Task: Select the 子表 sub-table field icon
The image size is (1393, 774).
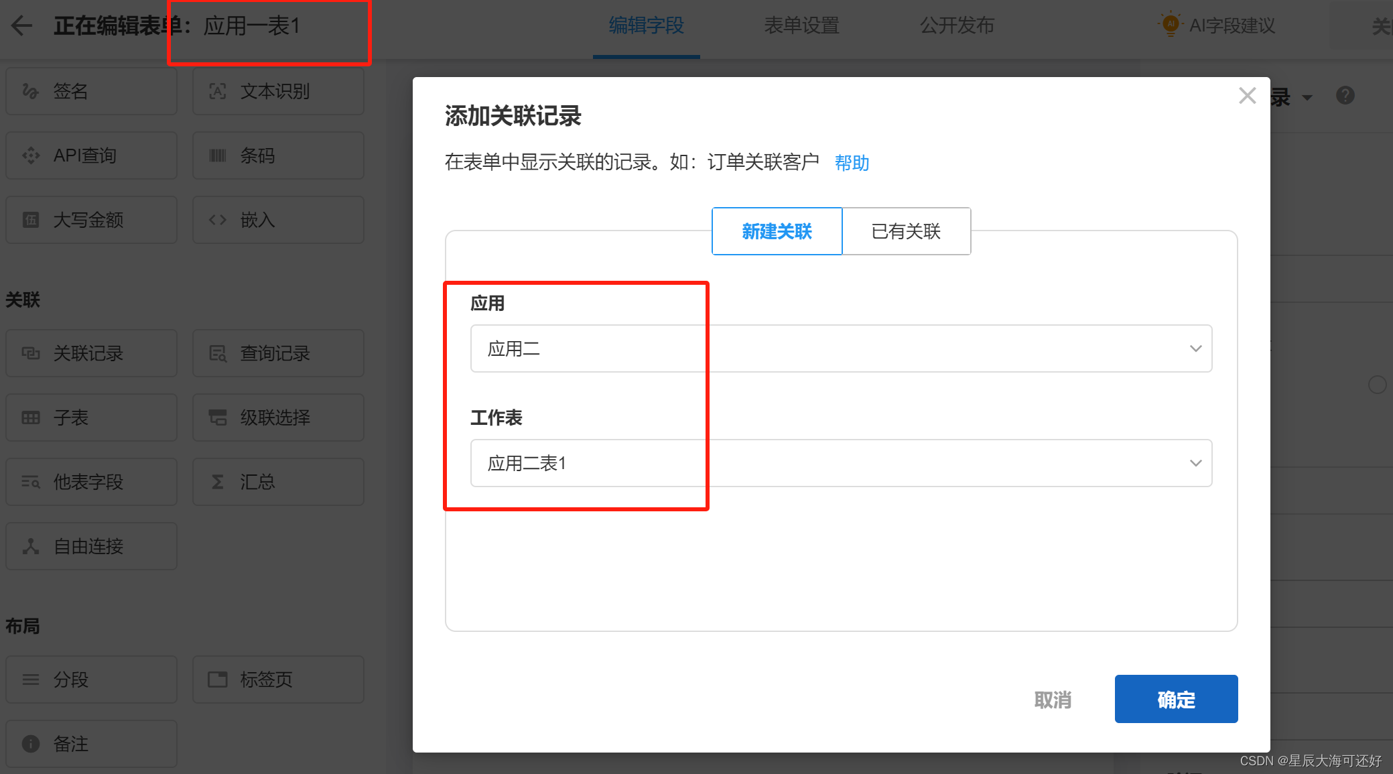Action: tap(31, 417)
